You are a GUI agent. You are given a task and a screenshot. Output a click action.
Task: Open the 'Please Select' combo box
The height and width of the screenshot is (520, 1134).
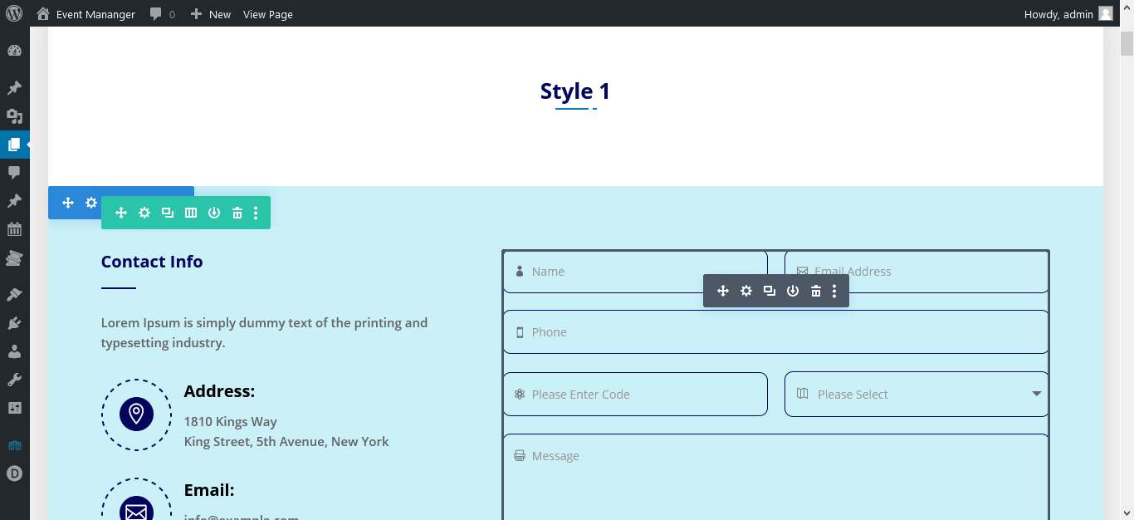(916, 394)
